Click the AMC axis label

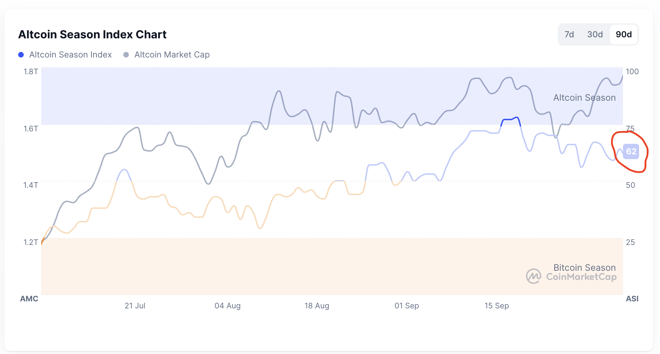pos(29,299)
